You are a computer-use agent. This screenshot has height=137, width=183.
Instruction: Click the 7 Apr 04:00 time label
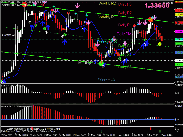(167, 135)
